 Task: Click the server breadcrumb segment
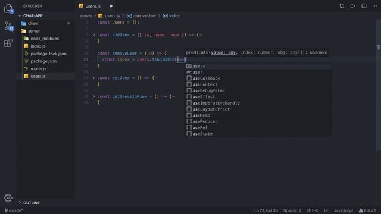[86, 16]
